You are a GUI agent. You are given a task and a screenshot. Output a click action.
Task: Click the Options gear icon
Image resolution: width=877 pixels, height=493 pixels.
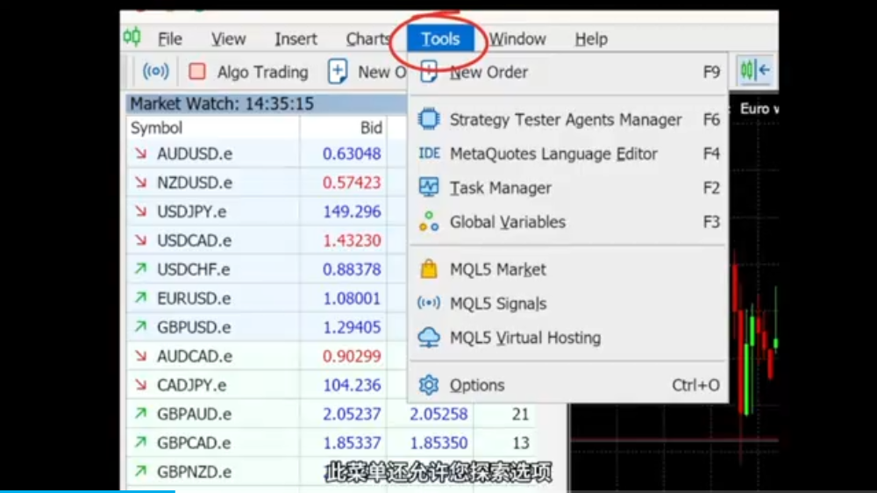point(429,385)
